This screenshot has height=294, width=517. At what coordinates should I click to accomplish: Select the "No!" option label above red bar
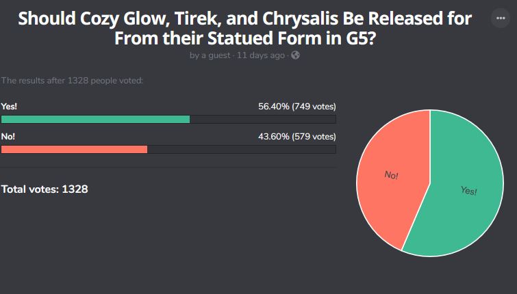(8, 136)
